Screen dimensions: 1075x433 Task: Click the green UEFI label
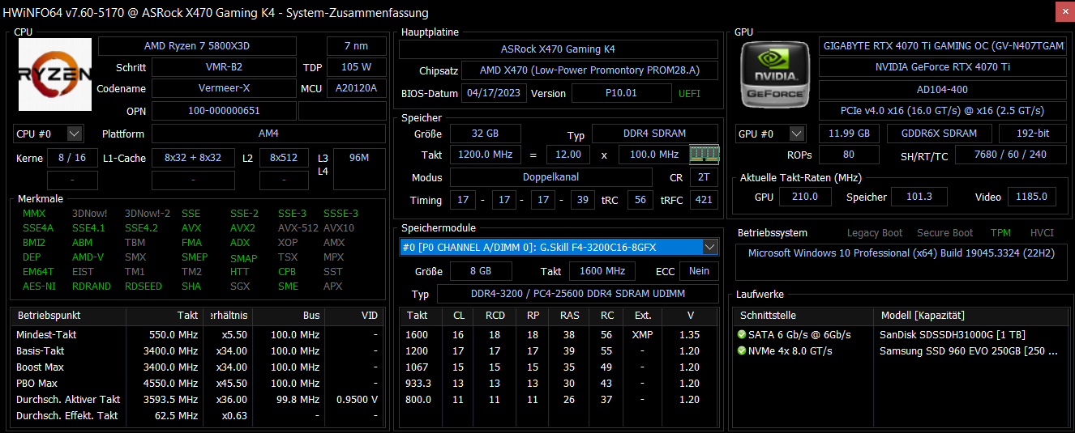(689, 93)
